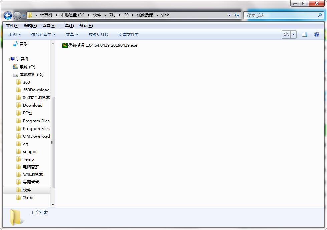Open the Download folder in sidebar

(x=33, y=105)
